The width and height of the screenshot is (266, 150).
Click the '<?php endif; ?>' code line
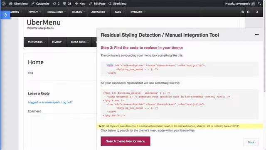coord(114,115)
